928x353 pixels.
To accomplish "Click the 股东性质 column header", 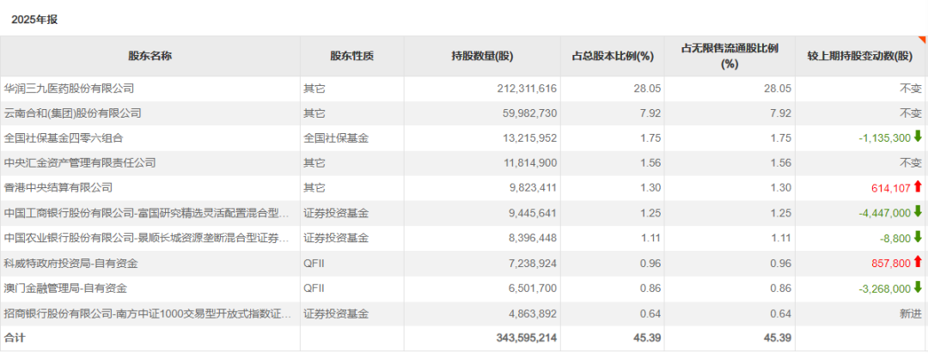I will [352, 56].
